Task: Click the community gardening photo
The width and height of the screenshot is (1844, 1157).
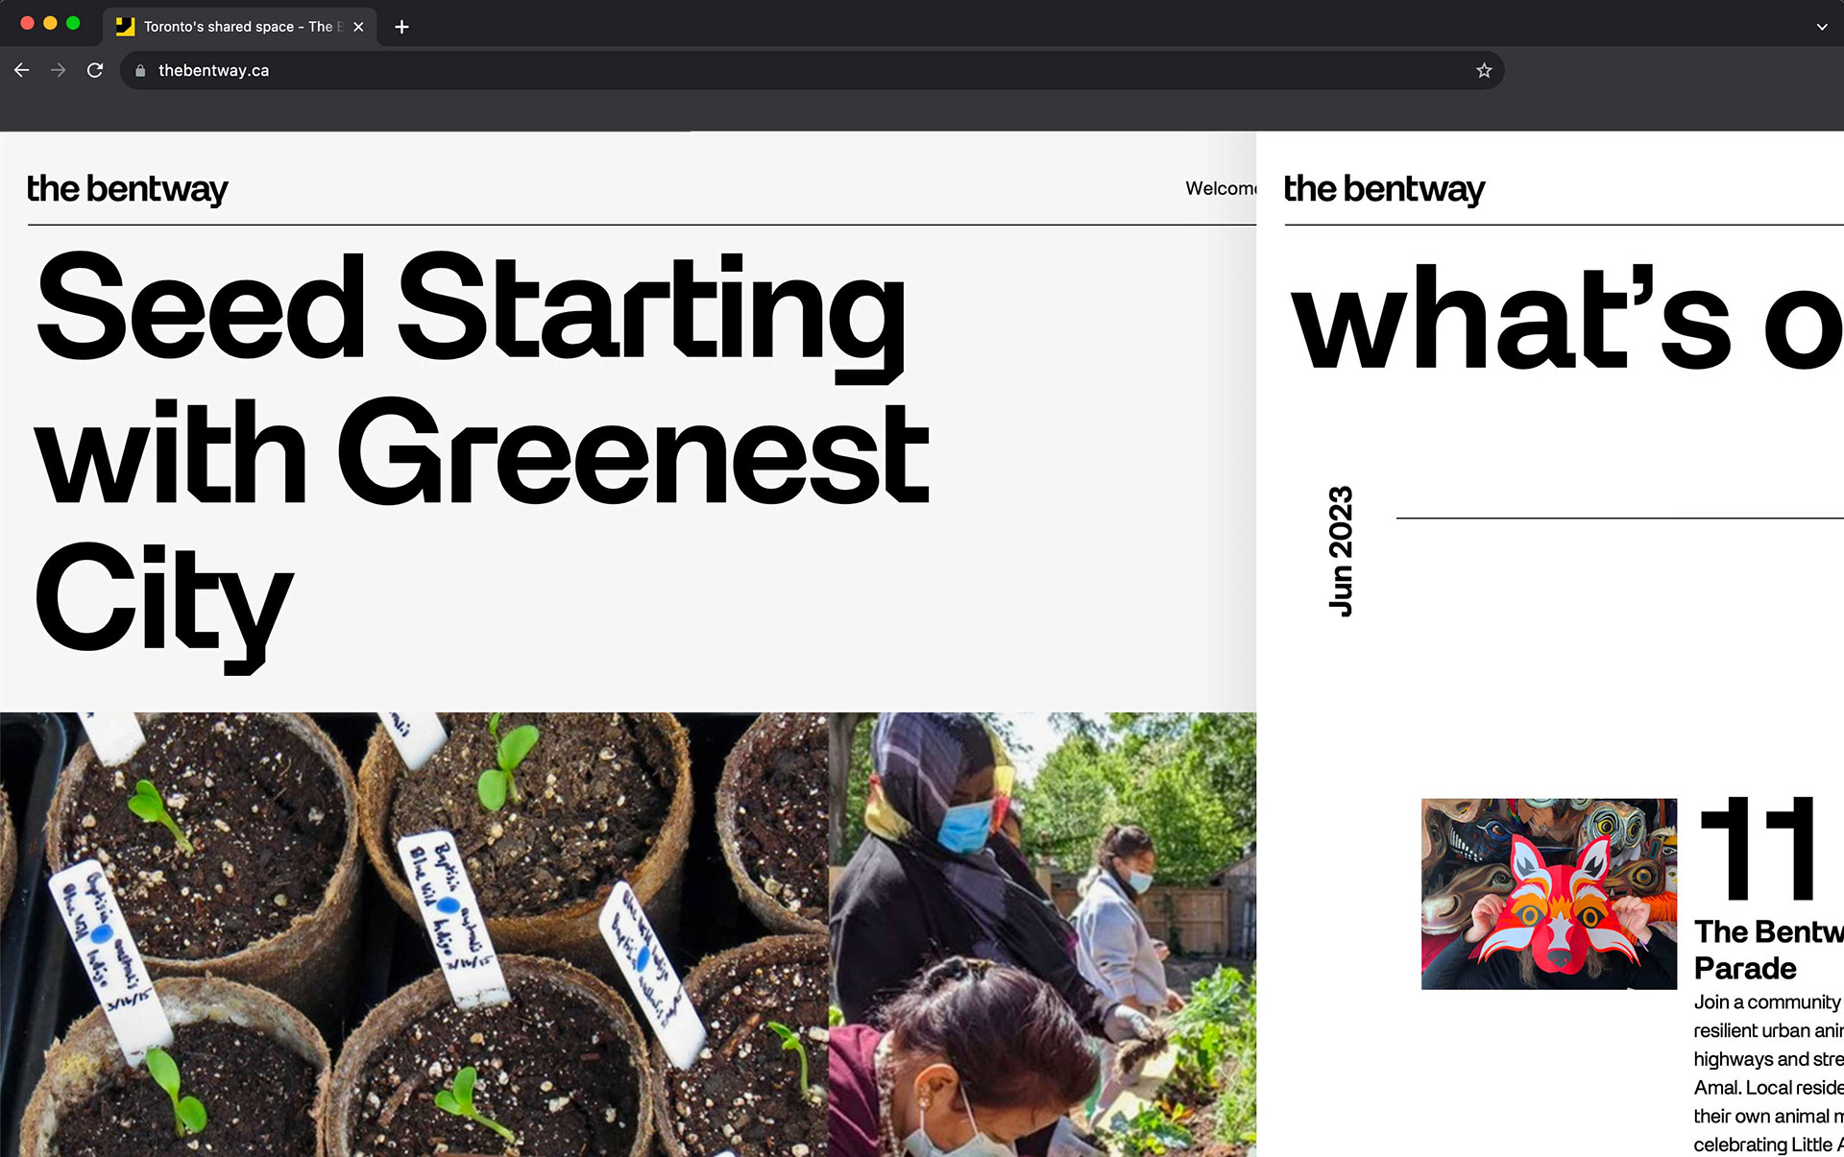Action: [1042, 933]
